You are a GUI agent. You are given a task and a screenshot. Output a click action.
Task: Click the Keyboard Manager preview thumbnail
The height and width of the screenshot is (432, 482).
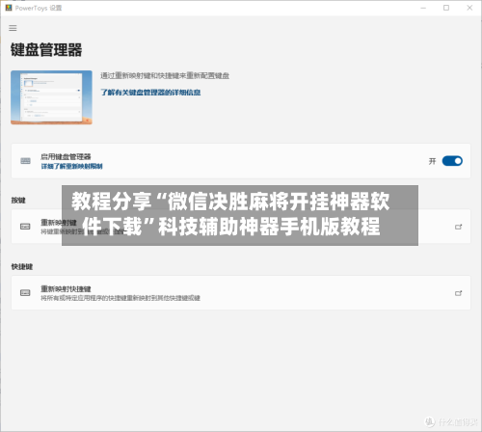[51, 97]
